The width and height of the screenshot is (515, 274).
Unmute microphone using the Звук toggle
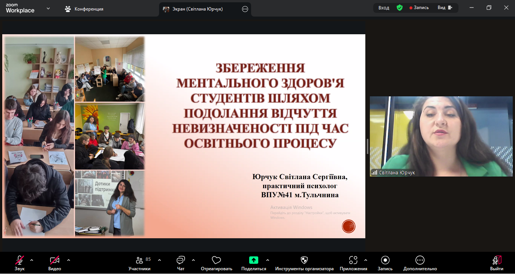pos(20,260)
